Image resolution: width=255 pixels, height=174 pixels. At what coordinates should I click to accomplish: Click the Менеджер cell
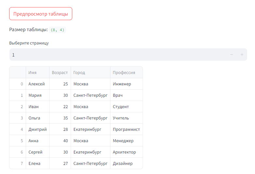pyautogui.click(x=127, y=141)
